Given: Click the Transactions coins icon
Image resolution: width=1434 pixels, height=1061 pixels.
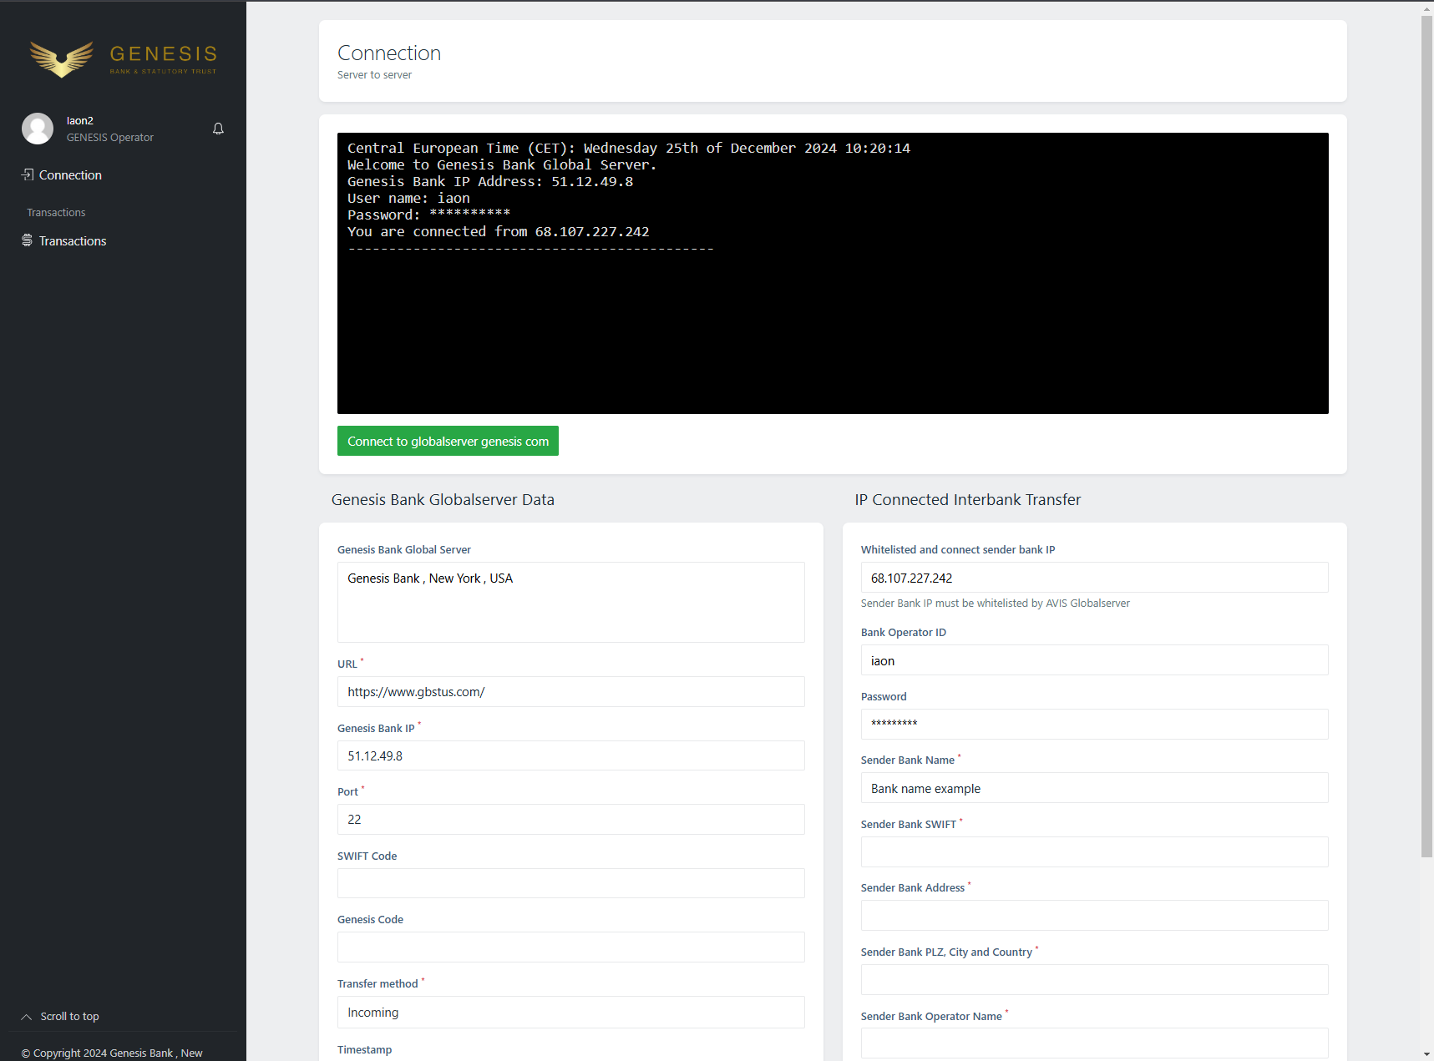Looking at the screenshot, I should (28, 240).
